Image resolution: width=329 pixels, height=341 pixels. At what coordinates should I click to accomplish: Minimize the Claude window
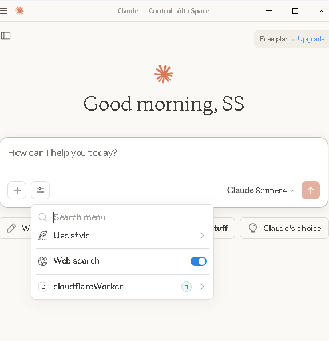[x=269, y=11]
